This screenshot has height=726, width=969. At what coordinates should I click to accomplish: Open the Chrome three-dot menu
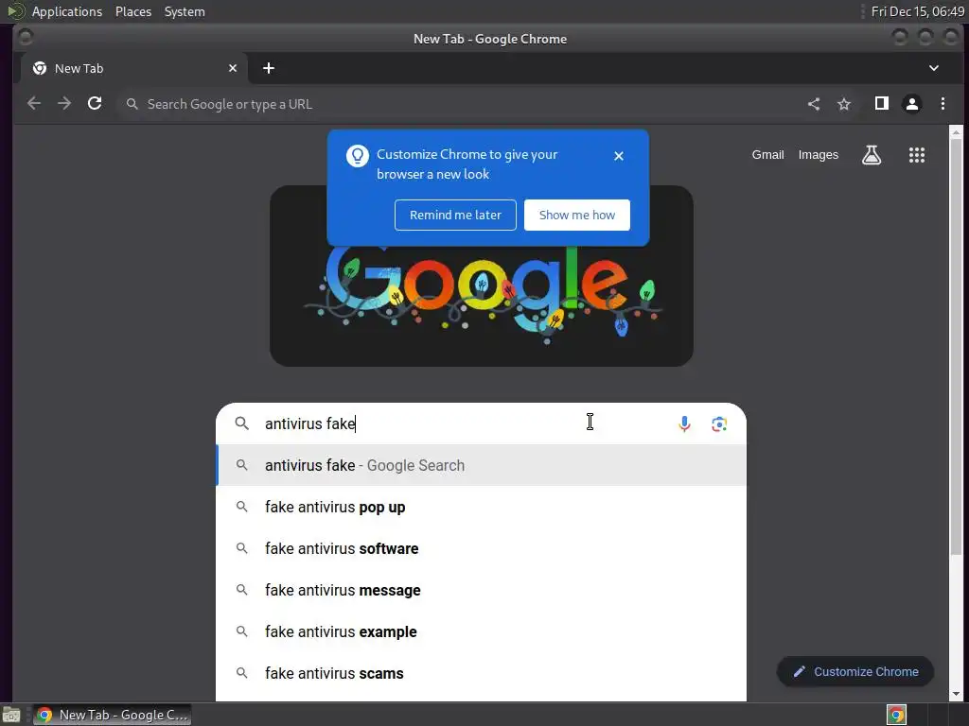(943, 104)
